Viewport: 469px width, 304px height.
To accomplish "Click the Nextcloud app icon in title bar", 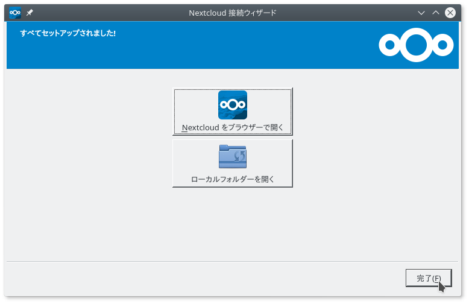I will 15,13.
